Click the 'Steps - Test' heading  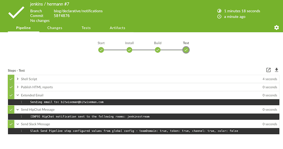pos(16,71)
